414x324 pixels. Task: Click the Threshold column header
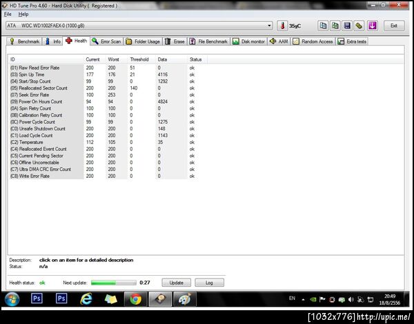(141, 59)
